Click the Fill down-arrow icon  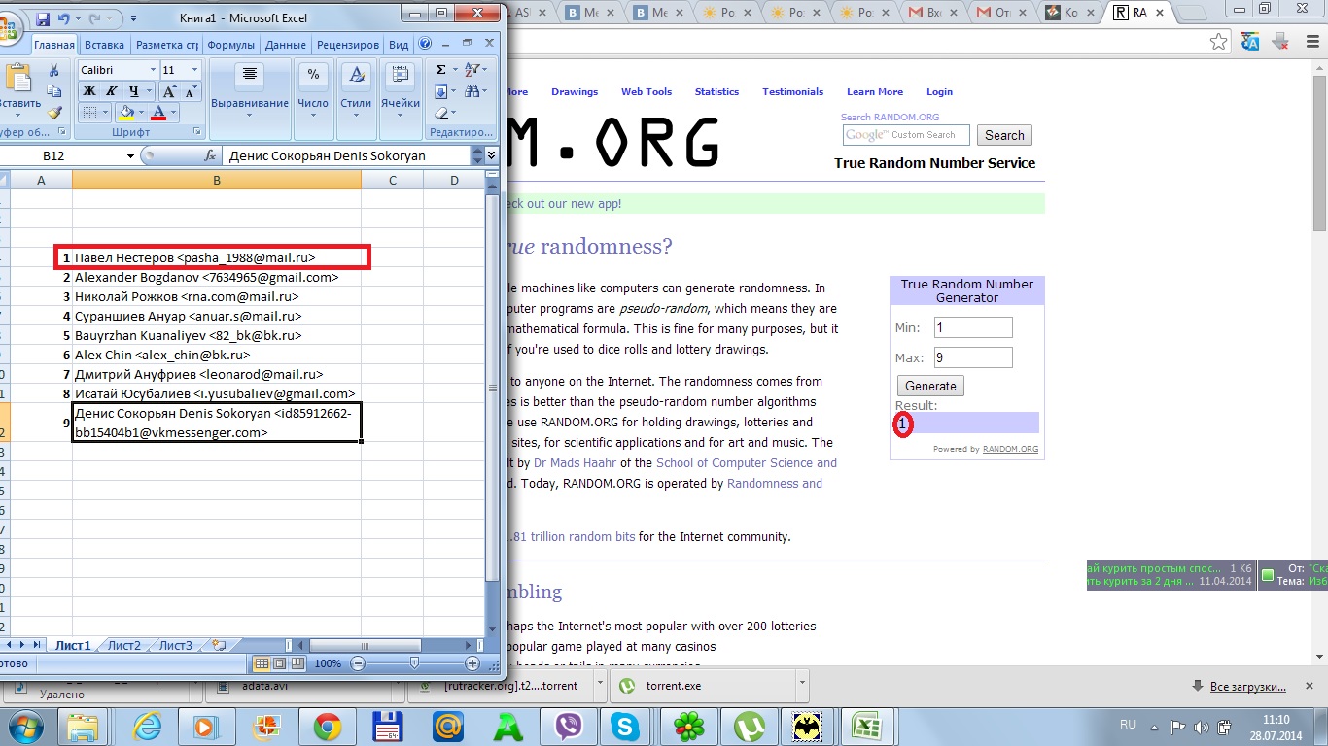(440, 91)
